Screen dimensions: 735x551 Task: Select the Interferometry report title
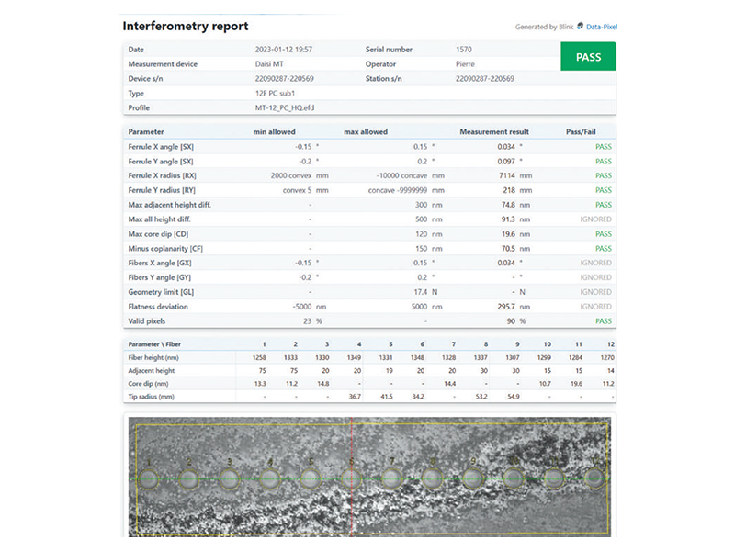(185, 26)
